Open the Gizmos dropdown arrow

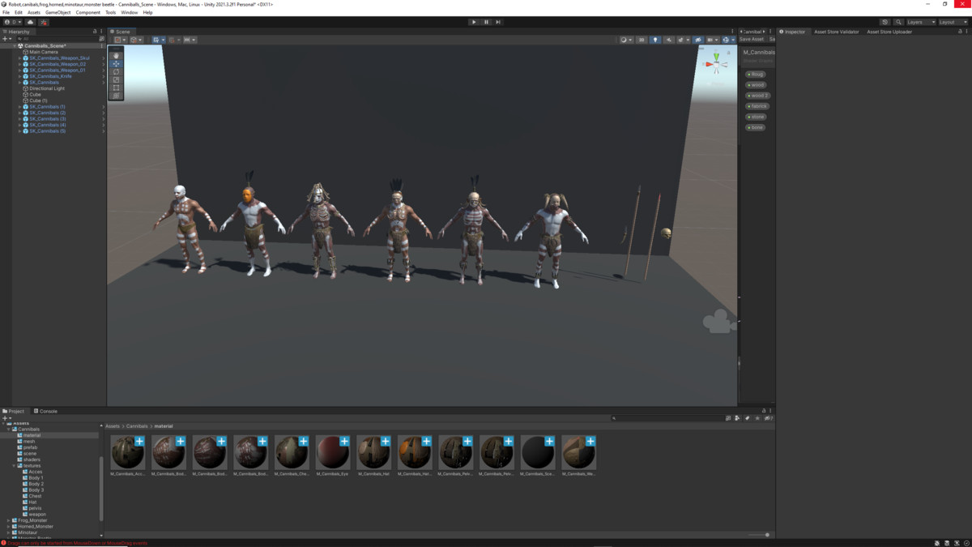point(733,40)
